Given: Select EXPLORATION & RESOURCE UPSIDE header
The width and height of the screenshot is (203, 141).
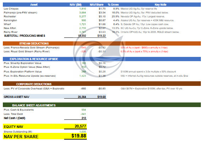Looking at the screenshot, I should [34, 59].
